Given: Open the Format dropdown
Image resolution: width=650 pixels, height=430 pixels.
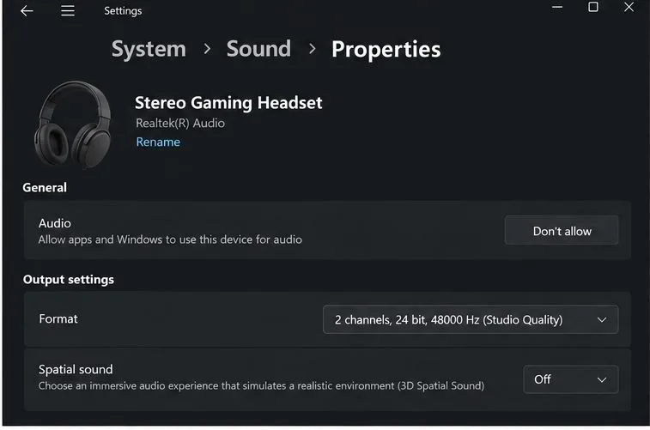Looking at the screenshot, I should coord(471,319).
